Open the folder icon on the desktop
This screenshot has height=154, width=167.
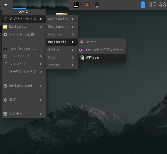pyautogui.click(x=62, y=14)
